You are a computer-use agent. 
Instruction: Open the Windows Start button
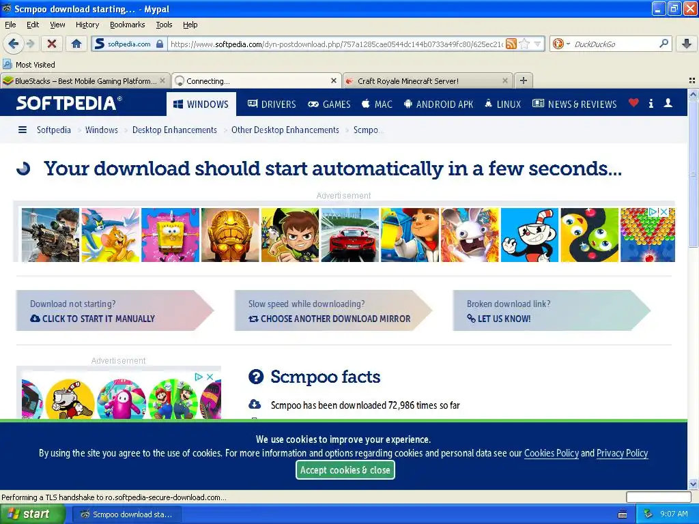(33, 514)
